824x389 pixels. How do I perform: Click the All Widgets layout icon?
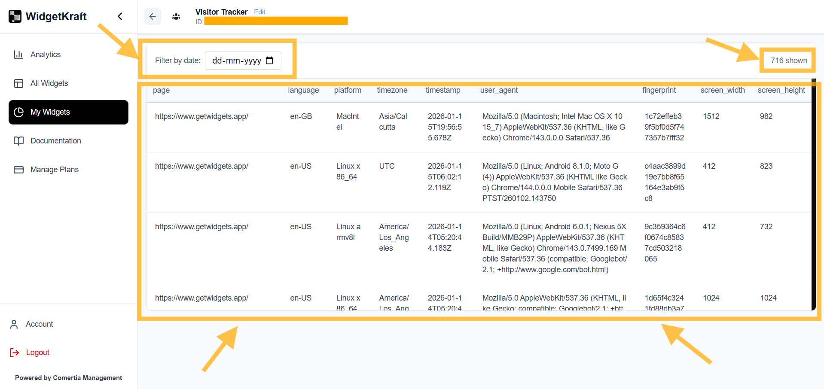[18, 83]
